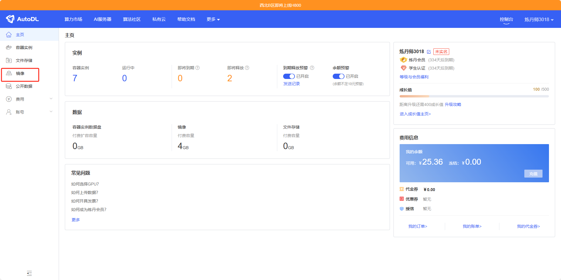
Task: Click the container instance sidebar icon
Action: coord(9,48)
